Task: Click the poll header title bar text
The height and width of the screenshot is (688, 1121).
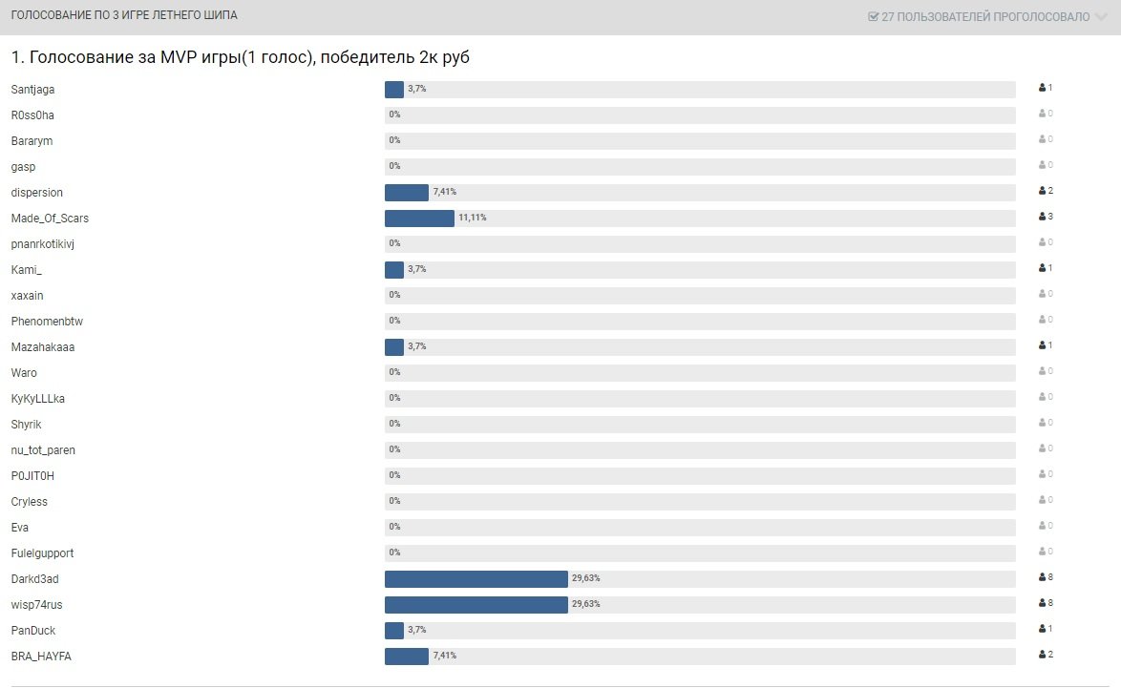Action: point(124,16)
